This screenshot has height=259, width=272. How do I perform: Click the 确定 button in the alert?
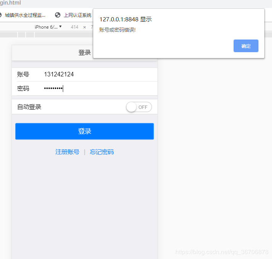coord(246,46)
